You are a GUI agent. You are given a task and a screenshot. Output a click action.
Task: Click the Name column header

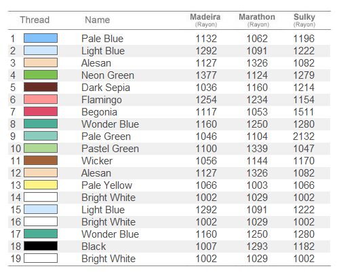pyautogui.click(x=98, y=20)
